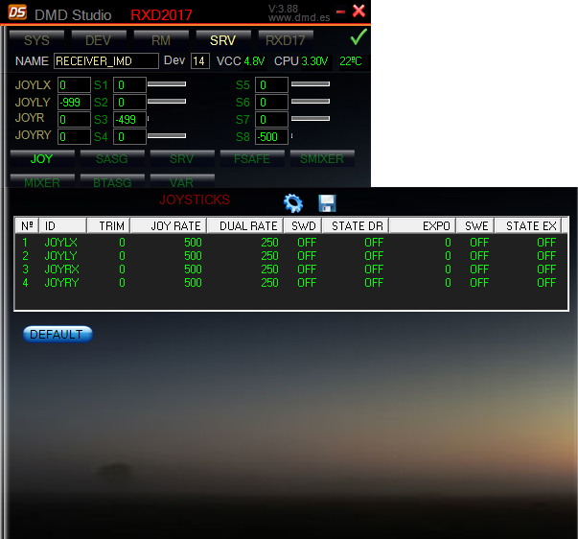Viewport: 578px width, 539px height.
Task: Click the Nº column header
Action: point(27,225)
